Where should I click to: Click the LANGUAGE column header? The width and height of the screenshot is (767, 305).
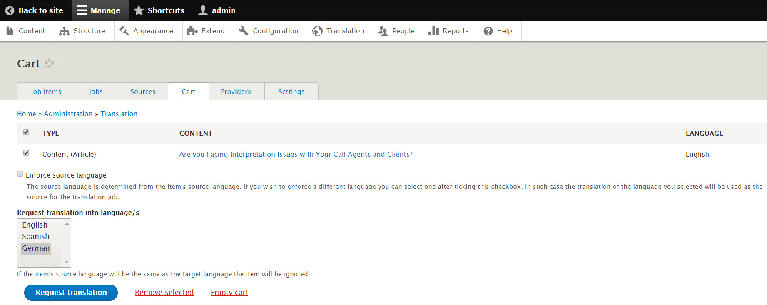pyautogui.click(x=705, y=133)
